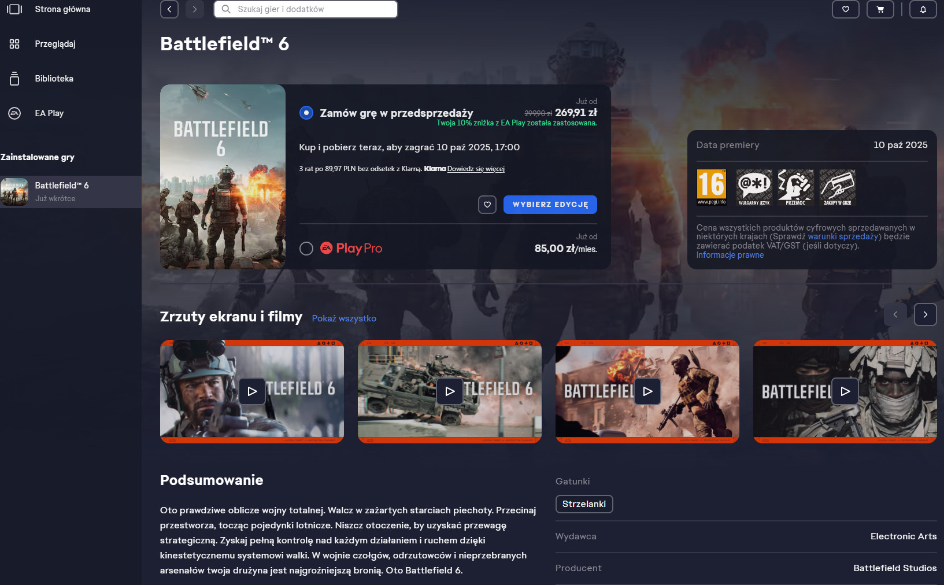Click the '10 paź 2025' release date value
Viewport: 944px width, 585px height.
(901, 145)
